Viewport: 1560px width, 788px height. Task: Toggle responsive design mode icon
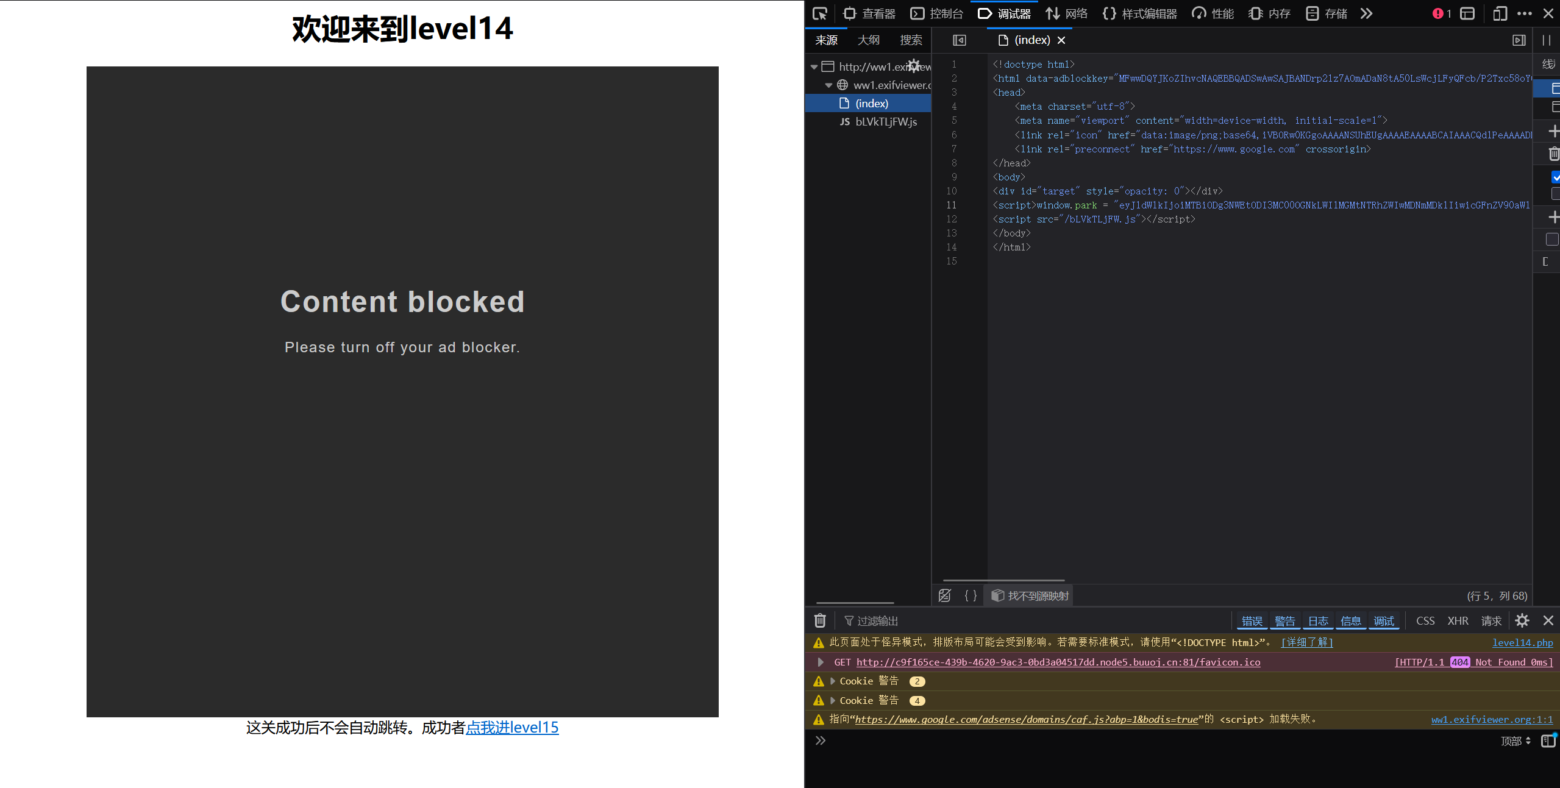(1500, 13)
